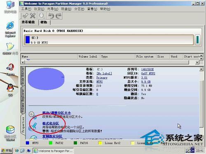Image resolution: width=206 pixels, height=154 pixels.
Task: Click the gear icon beside move/resize partition
Action: pyautogui.click(x=33, y=115)
